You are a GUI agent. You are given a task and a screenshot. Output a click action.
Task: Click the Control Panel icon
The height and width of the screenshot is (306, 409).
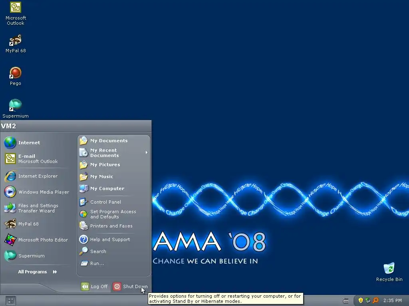tap(83, 202)
